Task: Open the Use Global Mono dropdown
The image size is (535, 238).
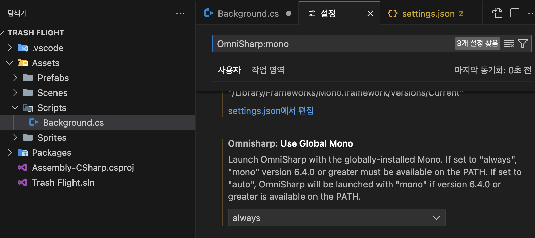Action: coord(337,218)
